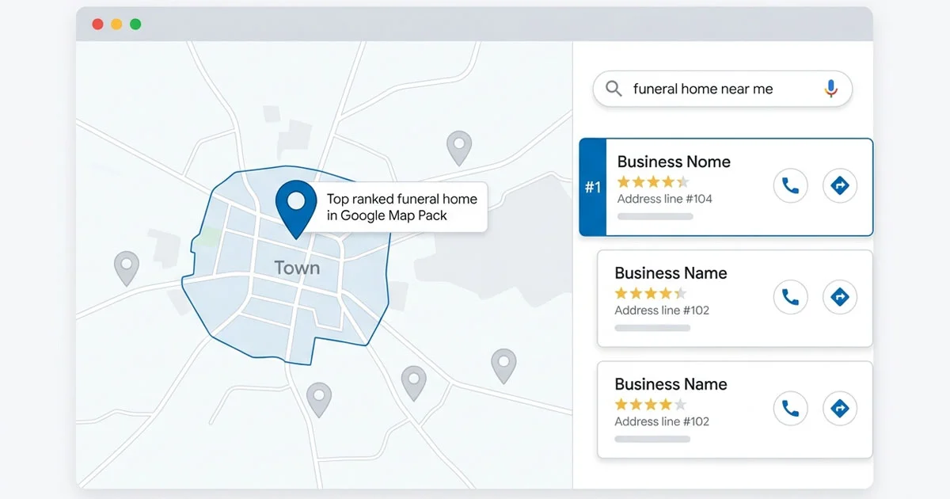This screenshot has height=499, width=950.
Task: Click the call icon on the bottom listing
Action: point(791,408)
